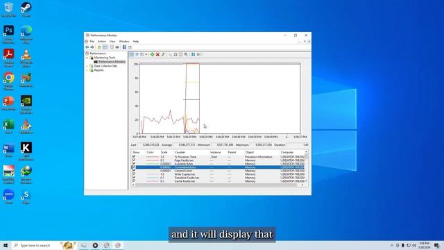The height and width of the screenshot is (250, 444).
Task: Select Performance Monitor tree item
Action: pyautogui.click(x=112, y=62)
